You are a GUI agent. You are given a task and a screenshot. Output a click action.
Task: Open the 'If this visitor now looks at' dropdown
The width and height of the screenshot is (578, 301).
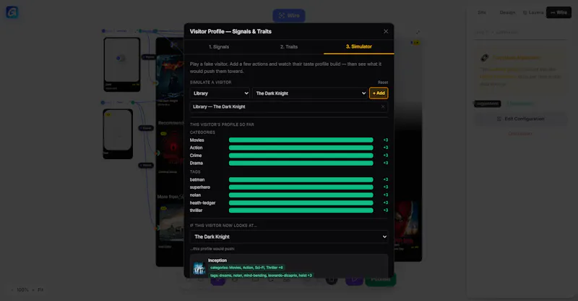289,237
